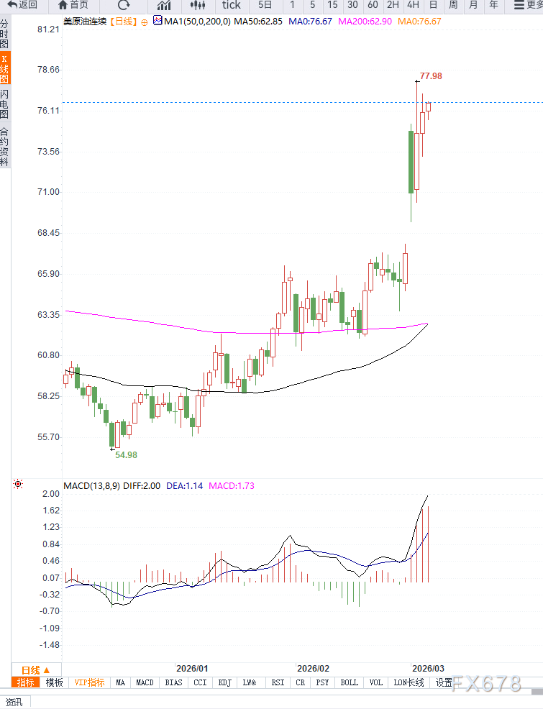Go back using the 返回 arrow
Viewport: 543px width, 709px height.
pyautogui.click(x=22, y=5)
